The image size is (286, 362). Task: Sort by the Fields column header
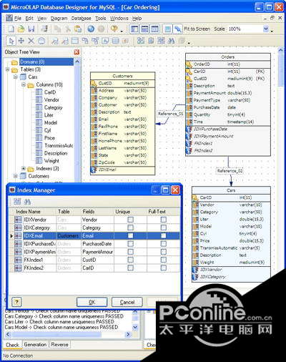[x=97, y=212]
